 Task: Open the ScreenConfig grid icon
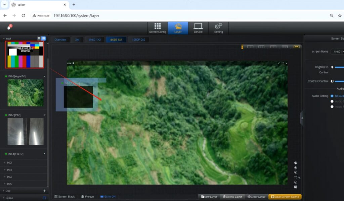(x=158, y=28)
